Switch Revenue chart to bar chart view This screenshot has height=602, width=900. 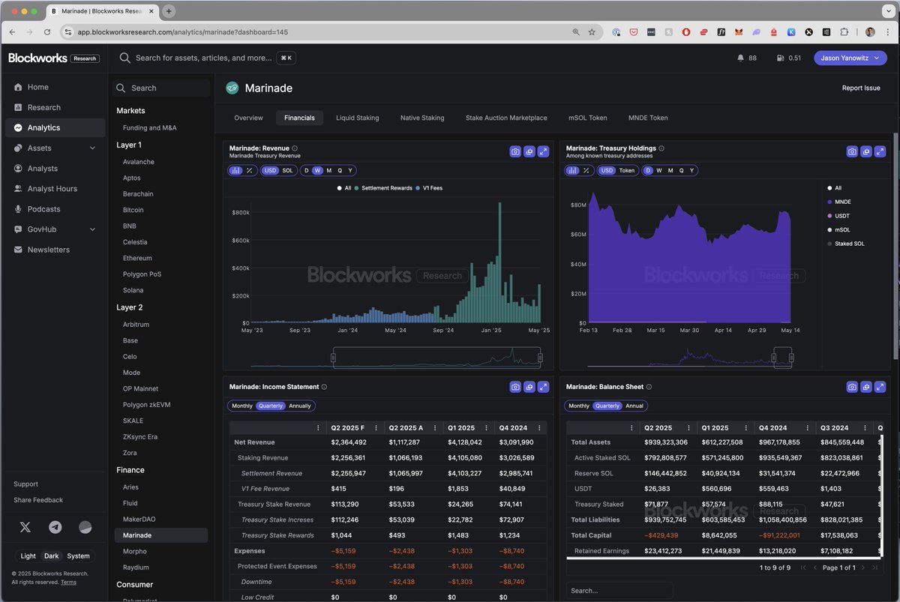tap(236, 170)
